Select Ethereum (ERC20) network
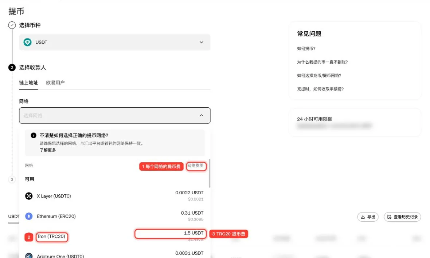 115,216
